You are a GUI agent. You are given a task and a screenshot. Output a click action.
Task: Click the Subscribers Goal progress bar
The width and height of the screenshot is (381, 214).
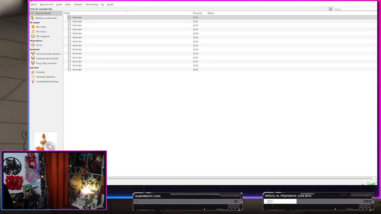pos(188,202)
